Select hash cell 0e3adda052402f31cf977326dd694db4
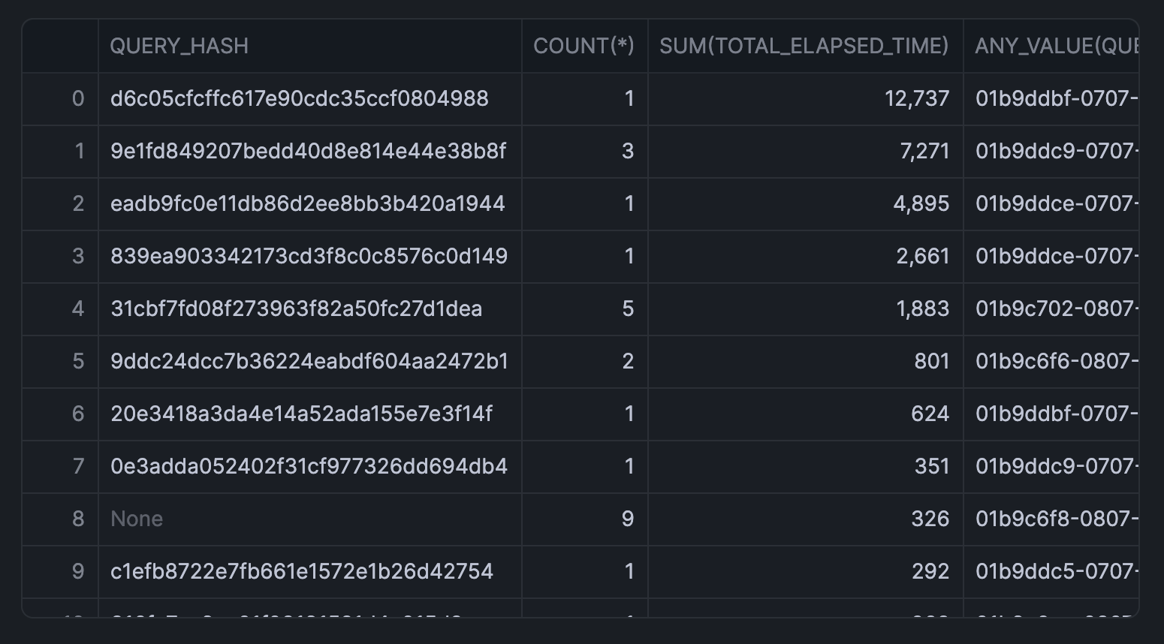 point(309,467)
